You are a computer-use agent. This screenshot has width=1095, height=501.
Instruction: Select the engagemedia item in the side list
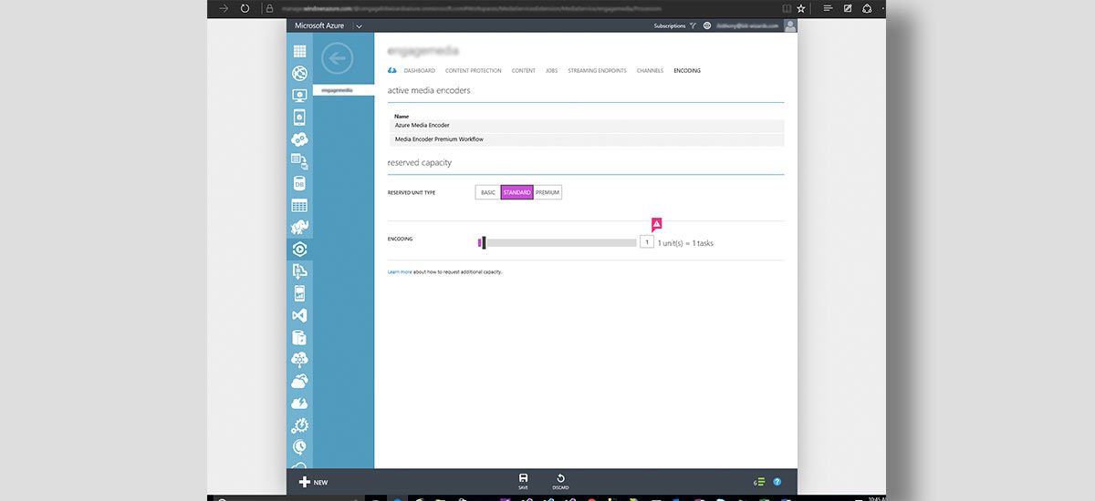(343, 90)
